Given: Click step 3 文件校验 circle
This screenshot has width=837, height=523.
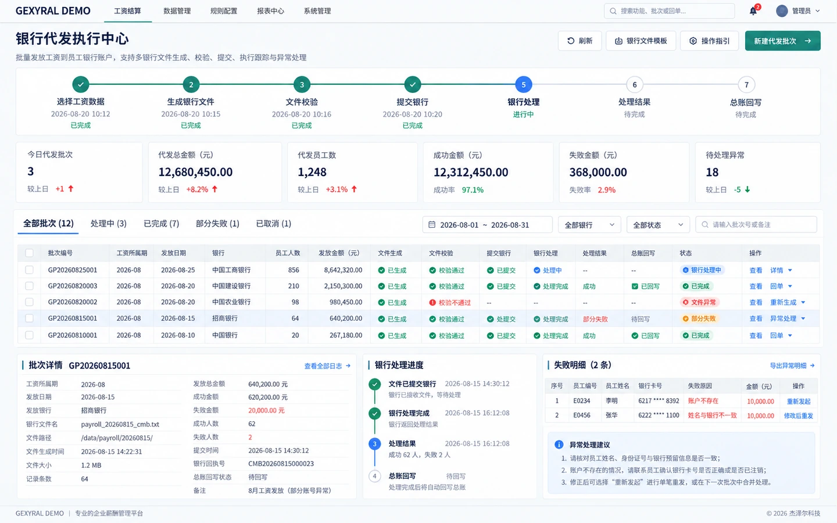Looking at the screenshot, I should click(302, 84).
